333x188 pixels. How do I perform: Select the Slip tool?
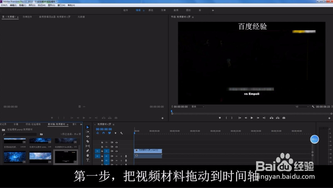(x=88, y=146)
